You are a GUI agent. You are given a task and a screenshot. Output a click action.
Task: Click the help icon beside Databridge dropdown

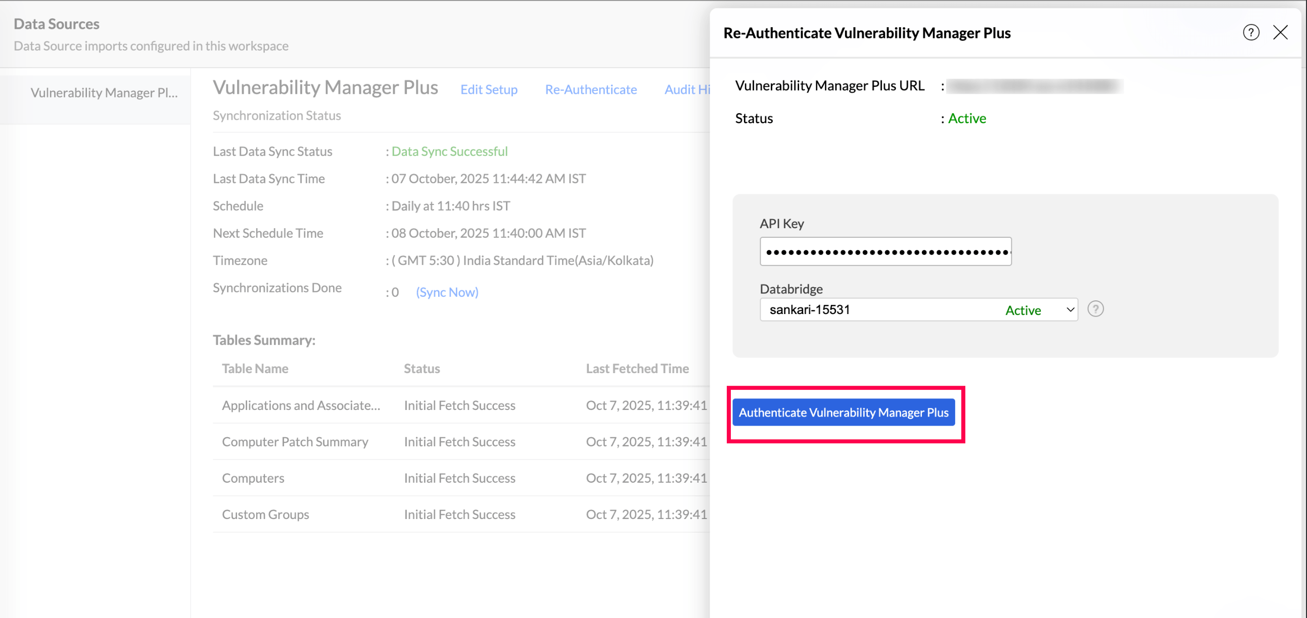(x=1095, y=310)
